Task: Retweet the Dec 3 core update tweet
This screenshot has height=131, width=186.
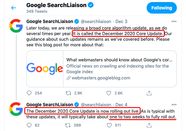Action: click(x=68, y=93)
